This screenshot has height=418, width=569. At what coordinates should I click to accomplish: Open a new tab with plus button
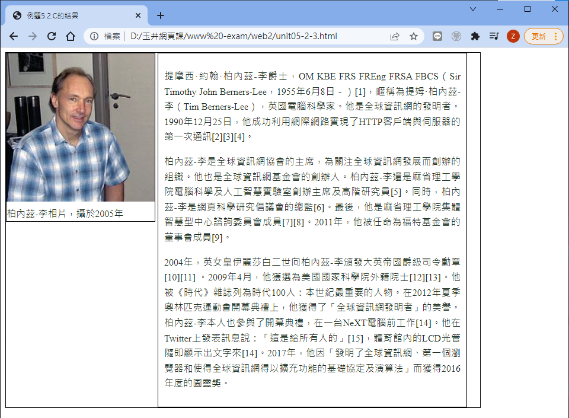click(x=161, y=15)
